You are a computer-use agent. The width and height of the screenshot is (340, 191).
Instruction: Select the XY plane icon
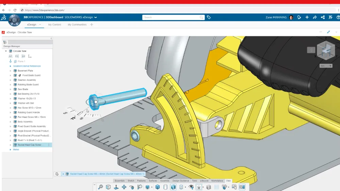(11, 56)
